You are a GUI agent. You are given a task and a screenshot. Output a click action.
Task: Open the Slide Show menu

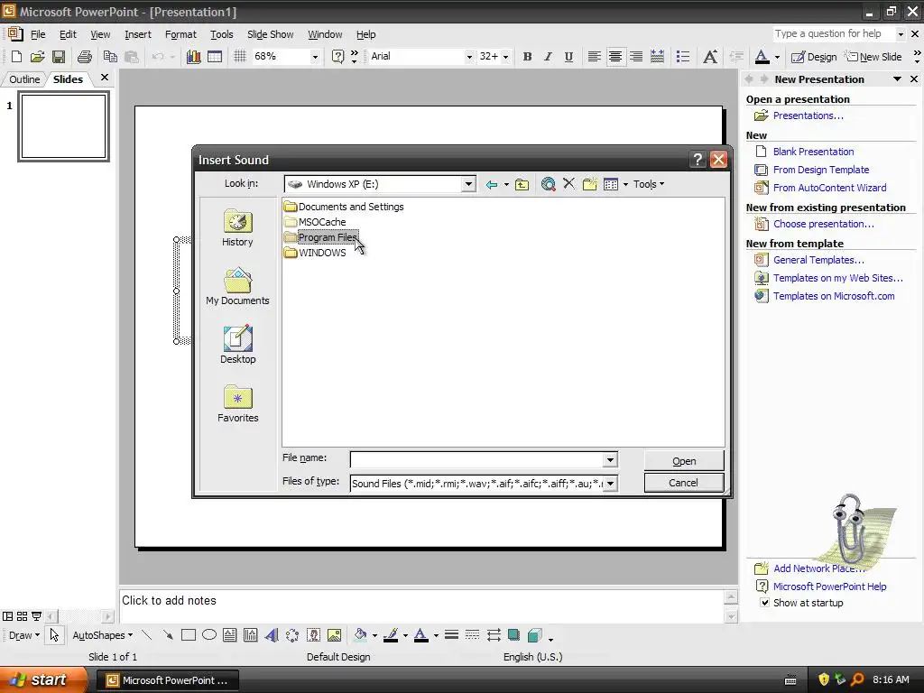[x=270, y=35]
